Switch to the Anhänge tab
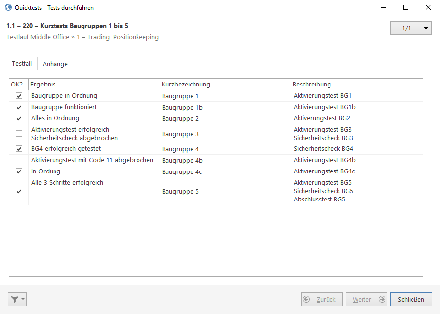Image resolution: width=440 pixels, height=314 pixels. pos(55,64)
